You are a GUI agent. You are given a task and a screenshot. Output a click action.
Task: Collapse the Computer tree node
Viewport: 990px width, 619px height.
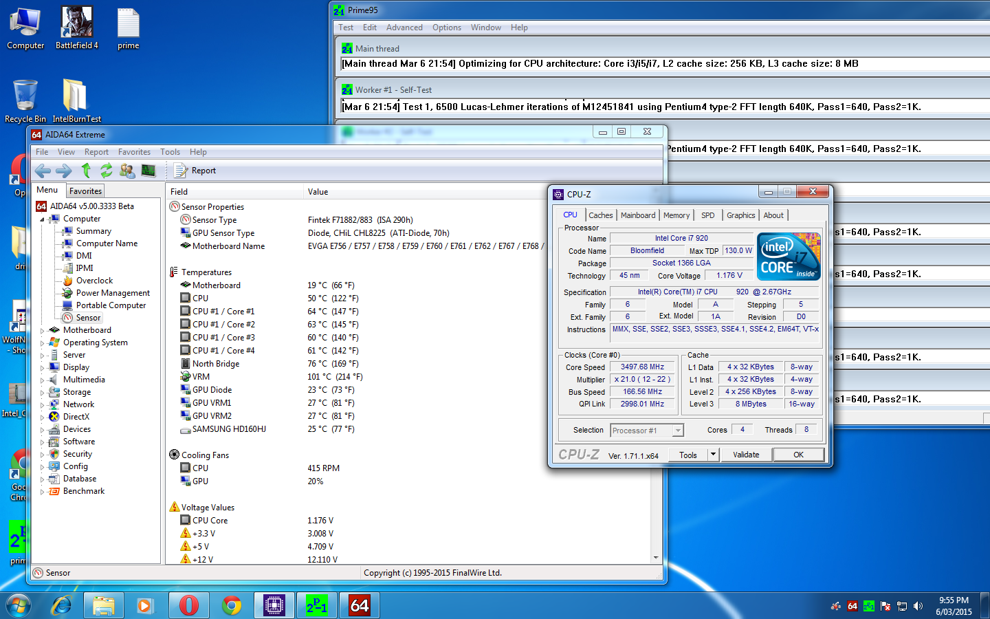(x=43, y=219)
